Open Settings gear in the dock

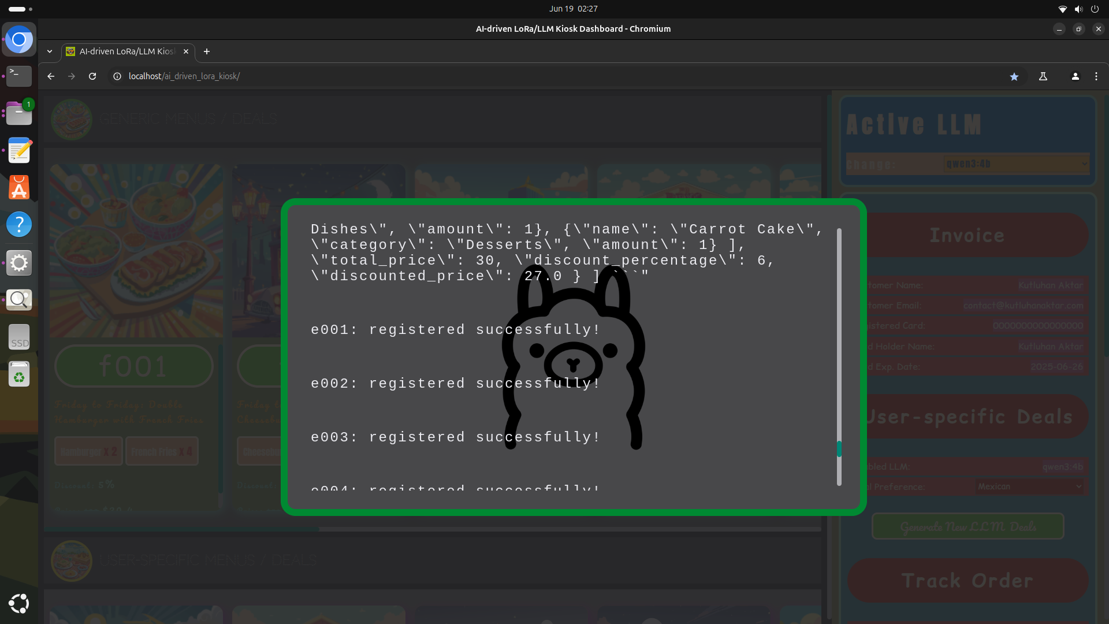pos(19,263)
